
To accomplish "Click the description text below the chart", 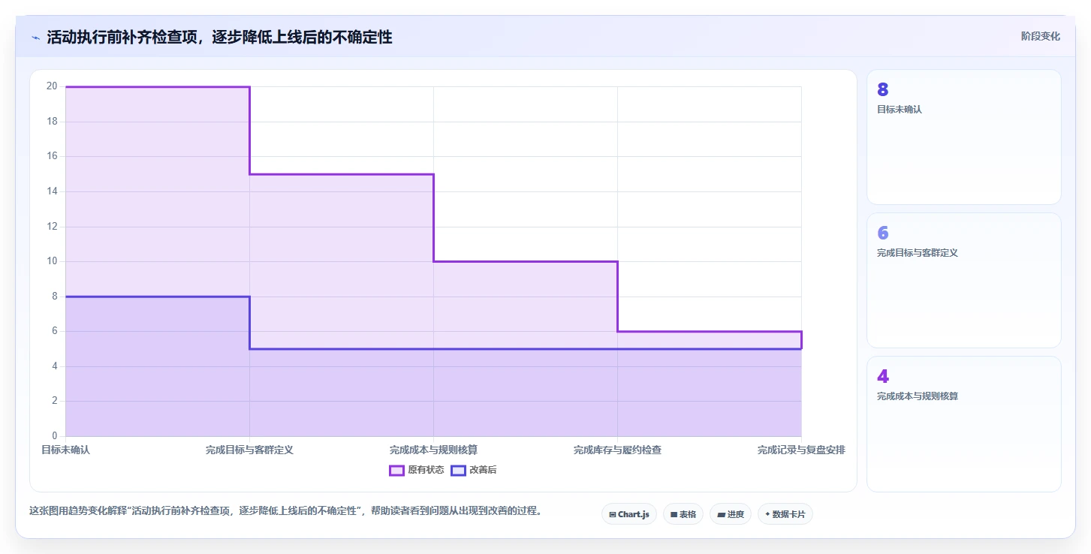I will point(285,511).
